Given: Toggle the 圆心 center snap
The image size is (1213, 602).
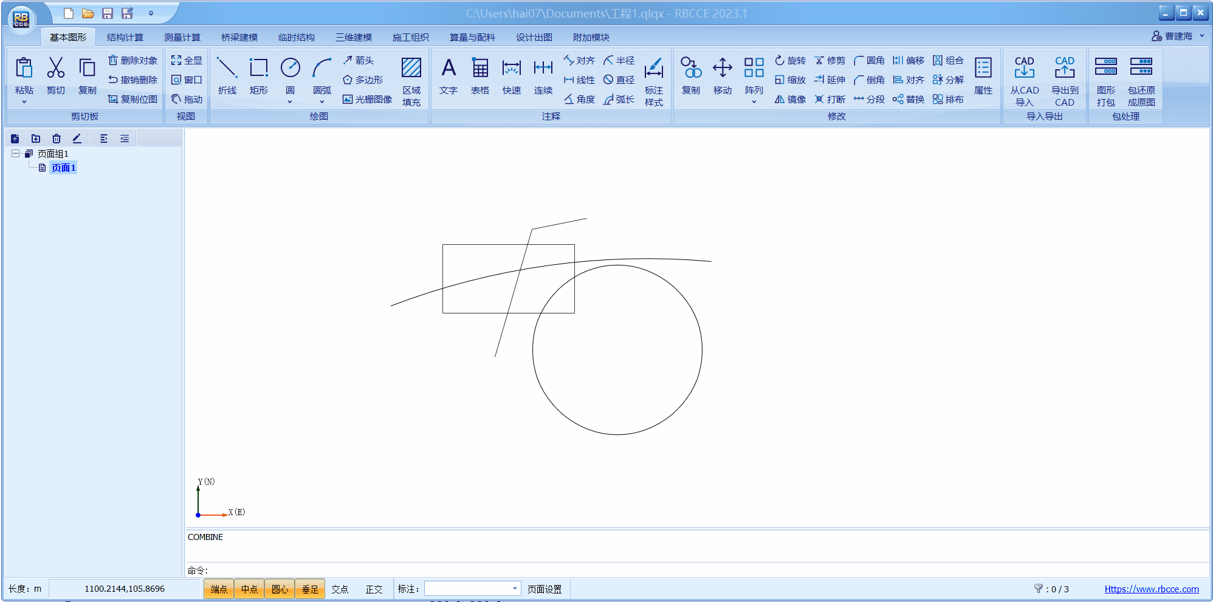Looking at the screenshot, I should click(x=280, y=589).
